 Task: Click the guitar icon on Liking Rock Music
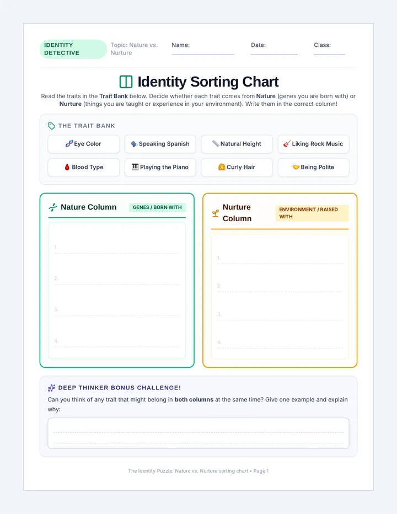pyautogui.click(x=287, y=143)
